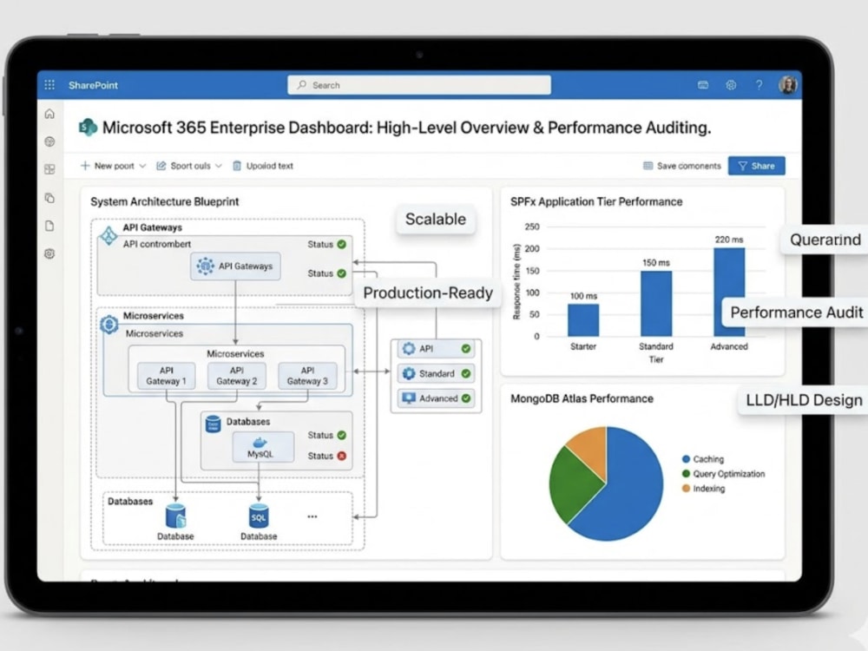Select API Gateway 3 node
This screenshot has height=651, width=868.
307,375
